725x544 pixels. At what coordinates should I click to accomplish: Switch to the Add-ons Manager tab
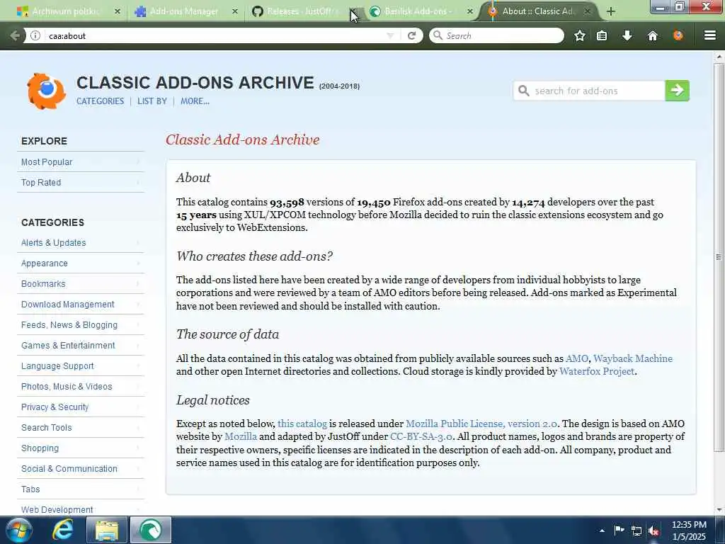pyautogui.click(x=184, y=11)
